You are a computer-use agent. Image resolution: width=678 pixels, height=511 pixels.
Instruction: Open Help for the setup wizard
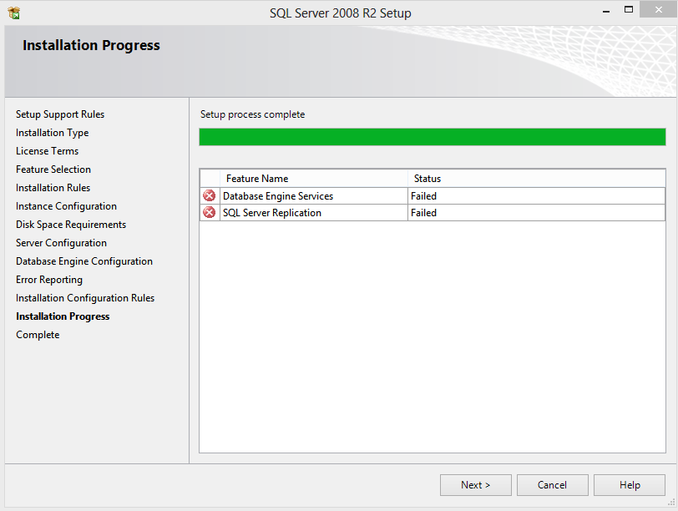pos(629,485)
